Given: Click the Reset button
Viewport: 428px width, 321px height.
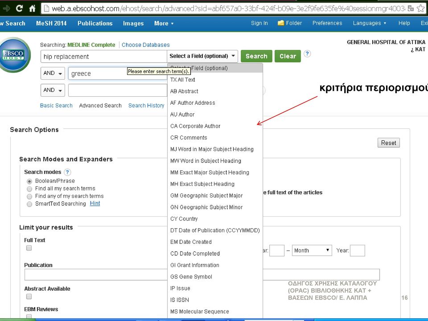Looking at the screenshot, I should [389, 143].
